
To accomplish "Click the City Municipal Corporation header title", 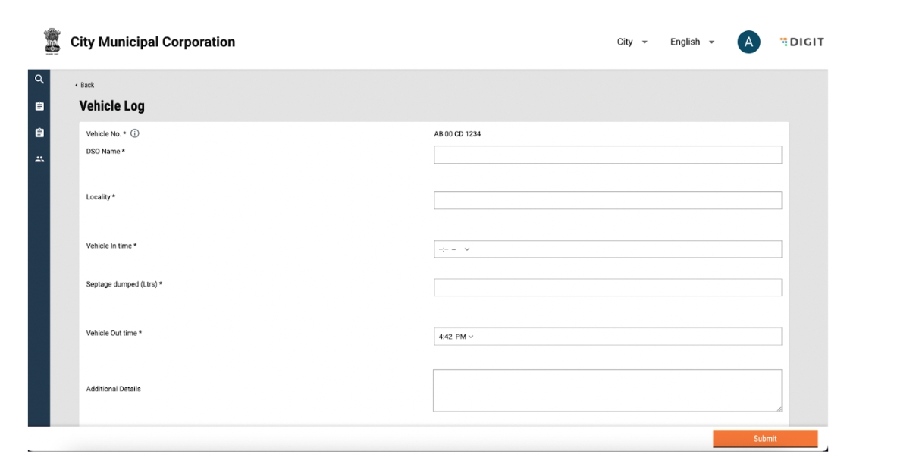I will tap(152, 42).
